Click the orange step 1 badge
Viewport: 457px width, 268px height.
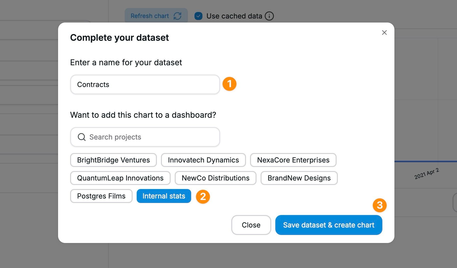click(229, 84)
